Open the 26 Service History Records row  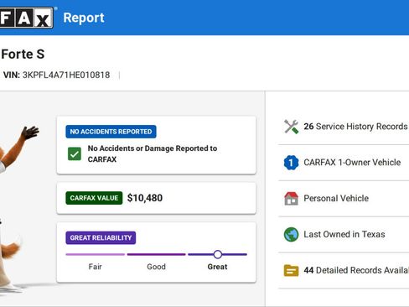[x=344, y=127]
